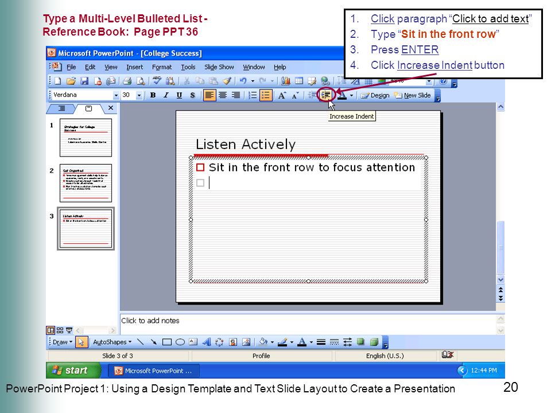Click the Decrease Font Size icon
The width and height of the screenshot is (551, 413).
295,95
